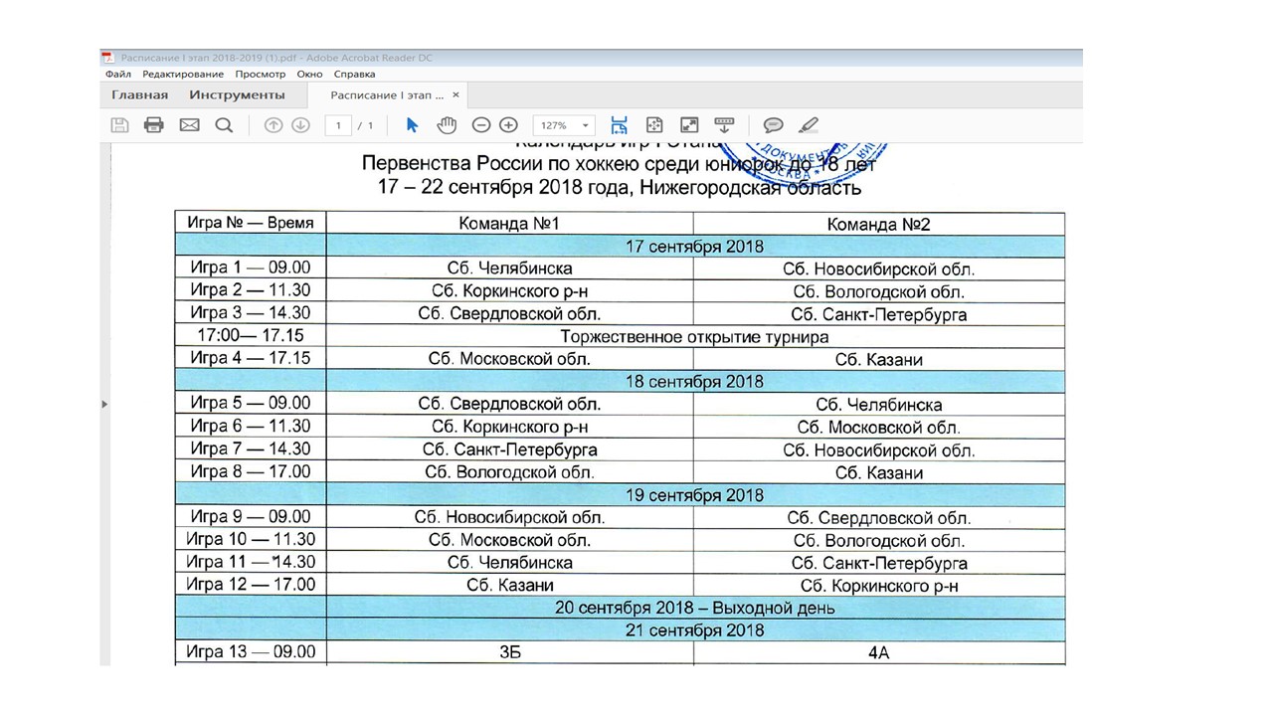1273x716 pixels.
Task: Click the Save file icon
Action: pos(119,125)
